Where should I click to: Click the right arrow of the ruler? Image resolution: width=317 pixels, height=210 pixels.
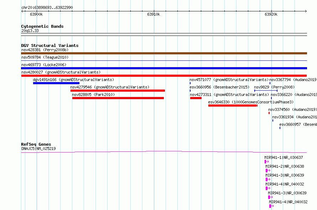(306, 11)
